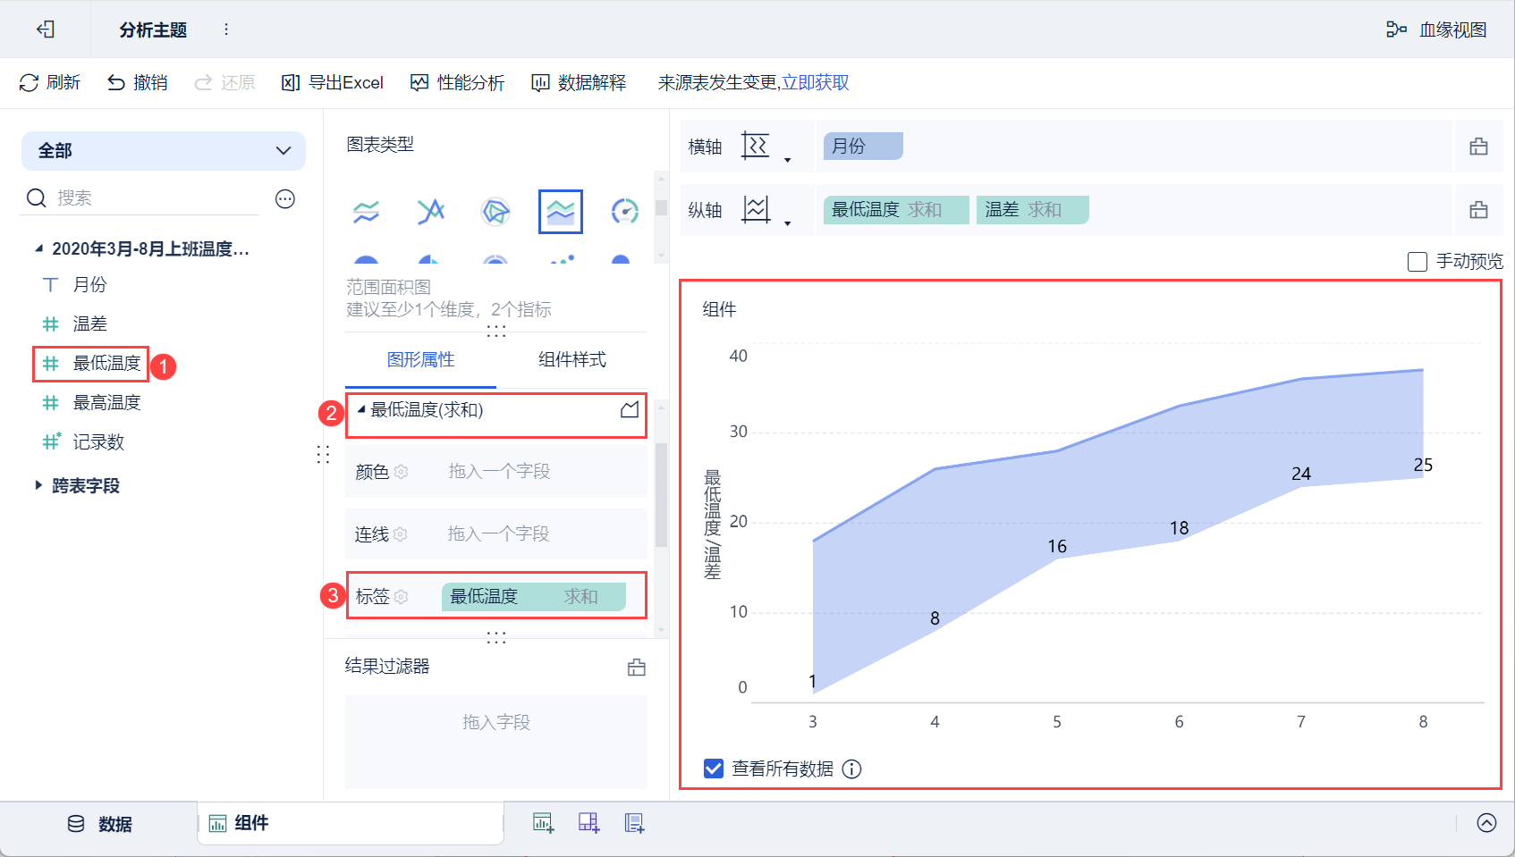This screenshot has width=1515, height=857.
Task: Click the toolbox icon beside 结果过滤器
Action: coord(637,667)
